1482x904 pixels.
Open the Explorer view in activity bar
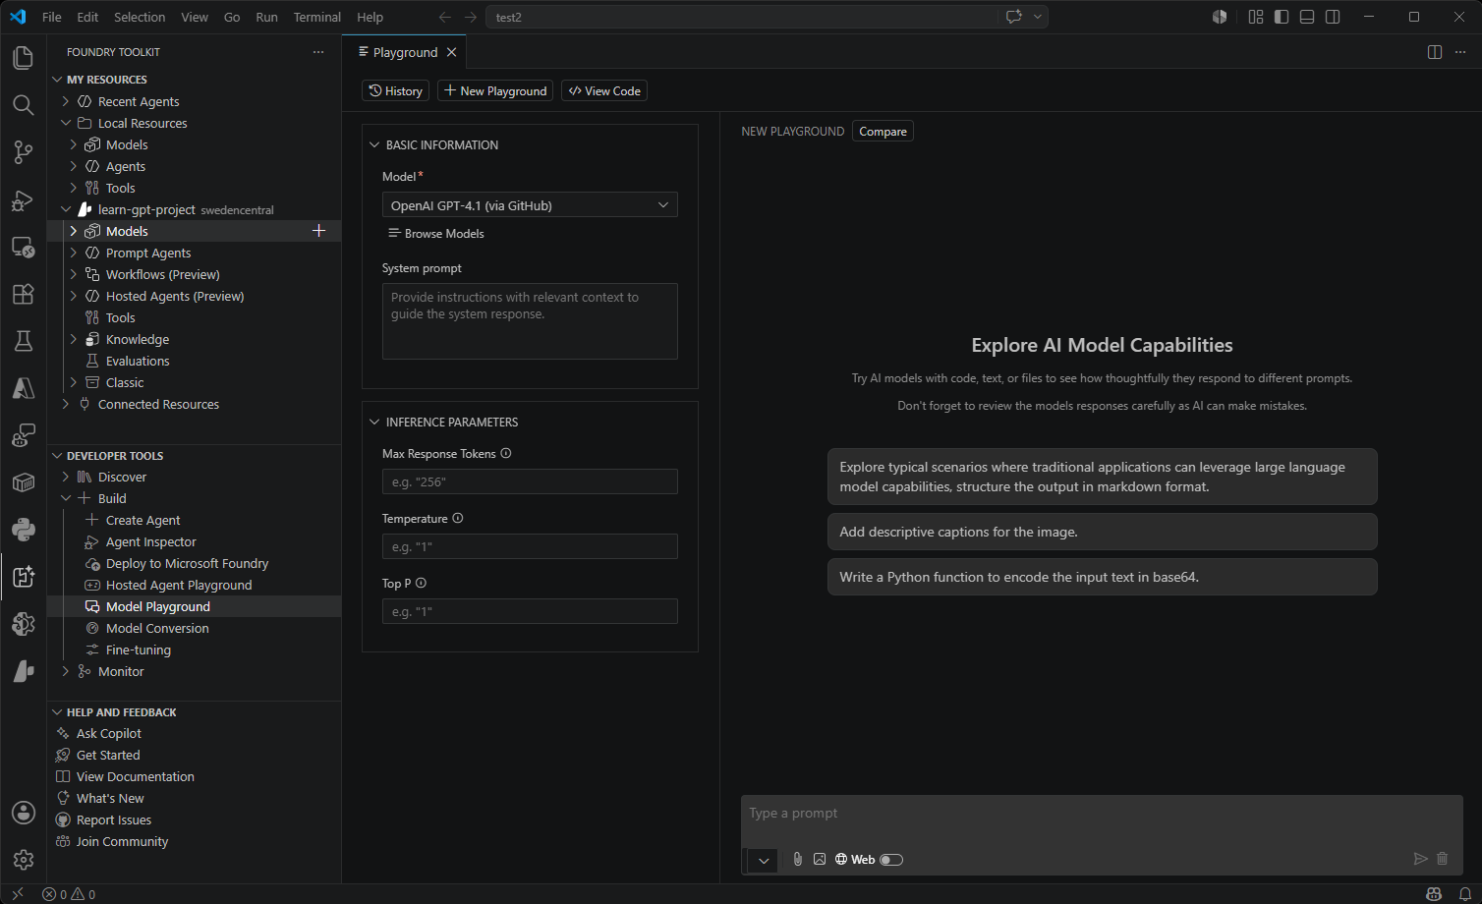[x=23, y=58]
